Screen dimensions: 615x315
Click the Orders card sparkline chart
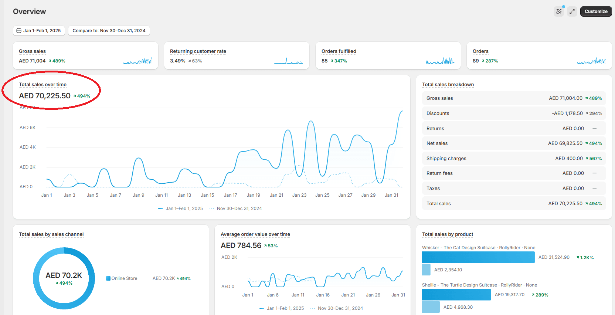pos(591,61)
